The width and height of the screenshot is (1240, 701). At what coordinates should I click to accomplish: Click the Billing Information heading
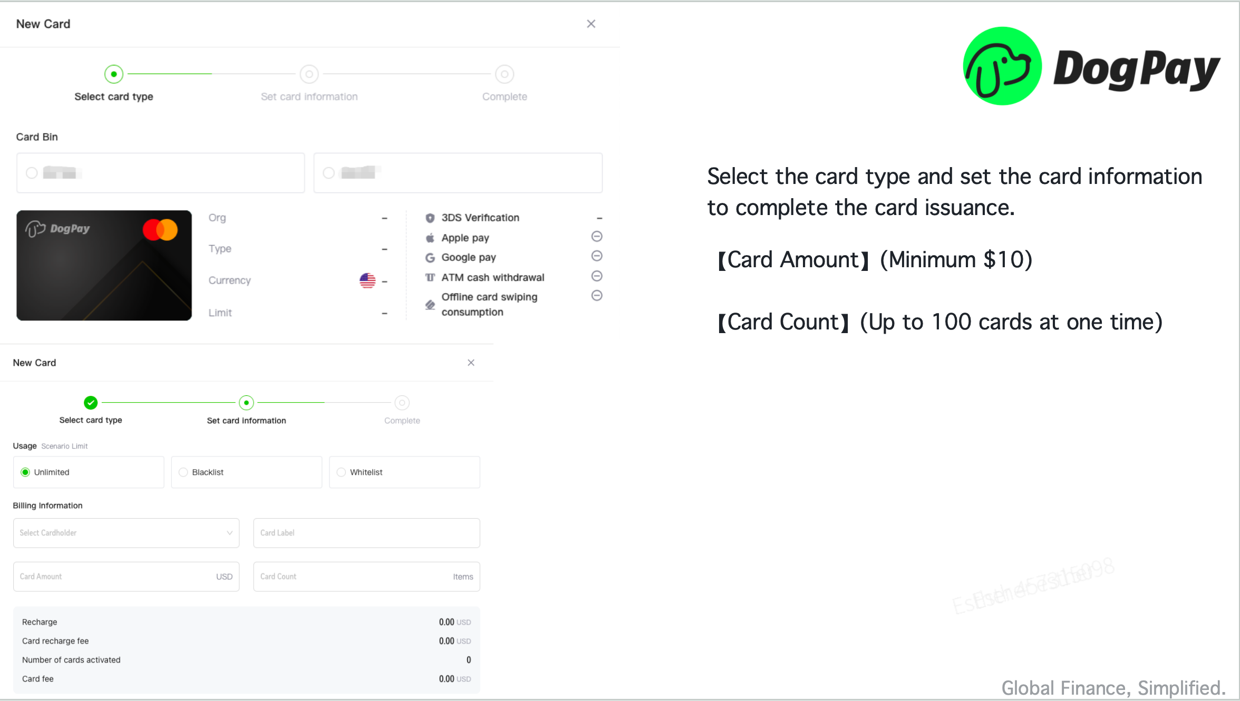tap(47, 505)
